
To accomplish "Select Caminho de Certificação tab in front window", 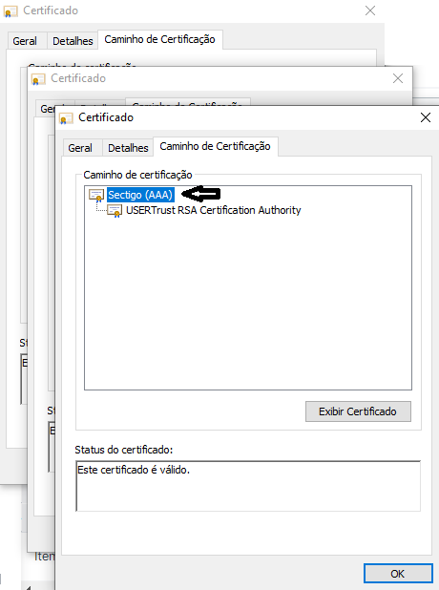I will click(215, 146).
